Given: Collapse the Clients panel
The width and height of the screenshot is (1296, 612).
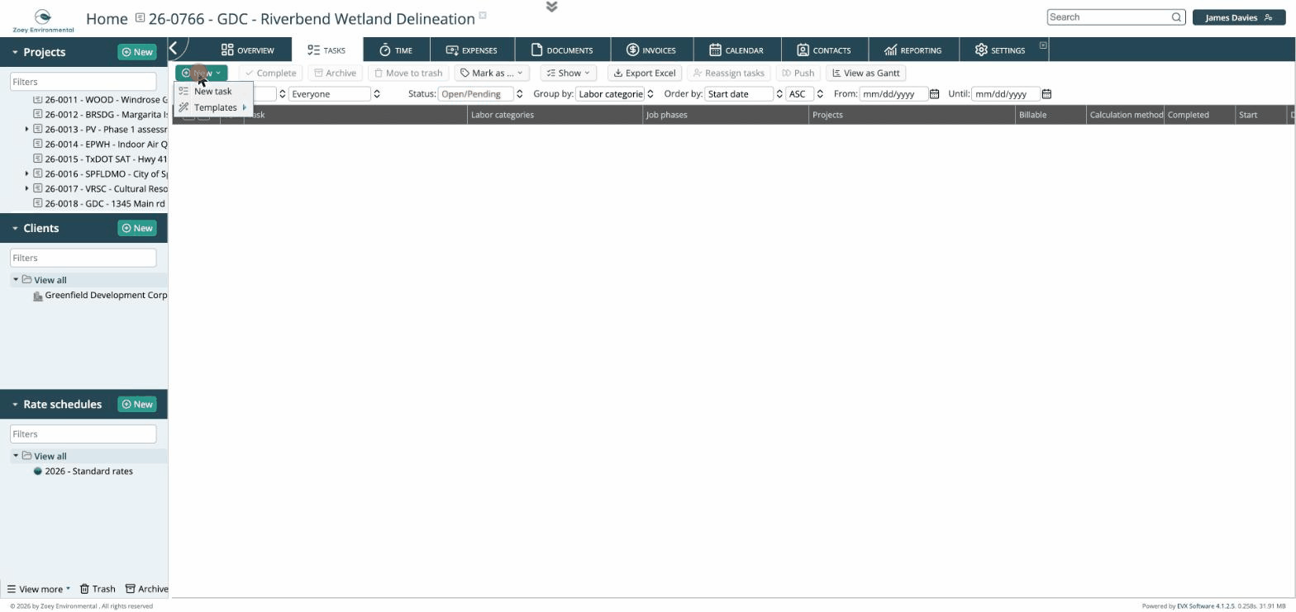Looking at the screenshot, I should [x=15, y=228].
